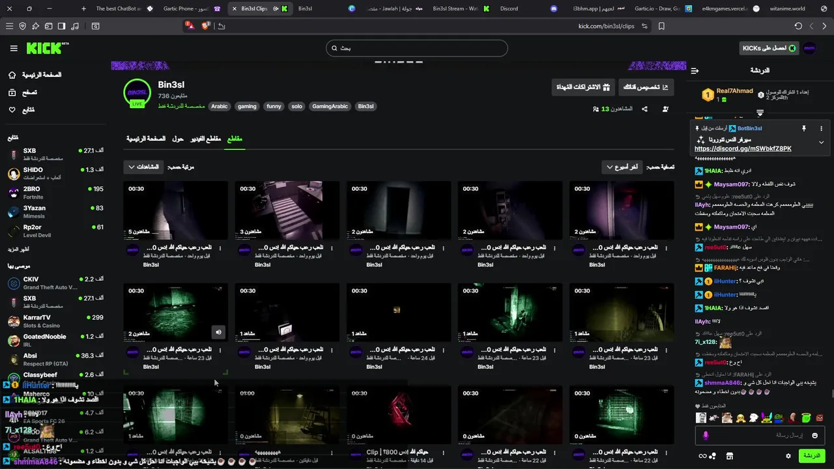Screen dimensions: 834x469
Task: Open the red figure clip thumbnail
Action: pyautogui.click(x=399, y=415)
